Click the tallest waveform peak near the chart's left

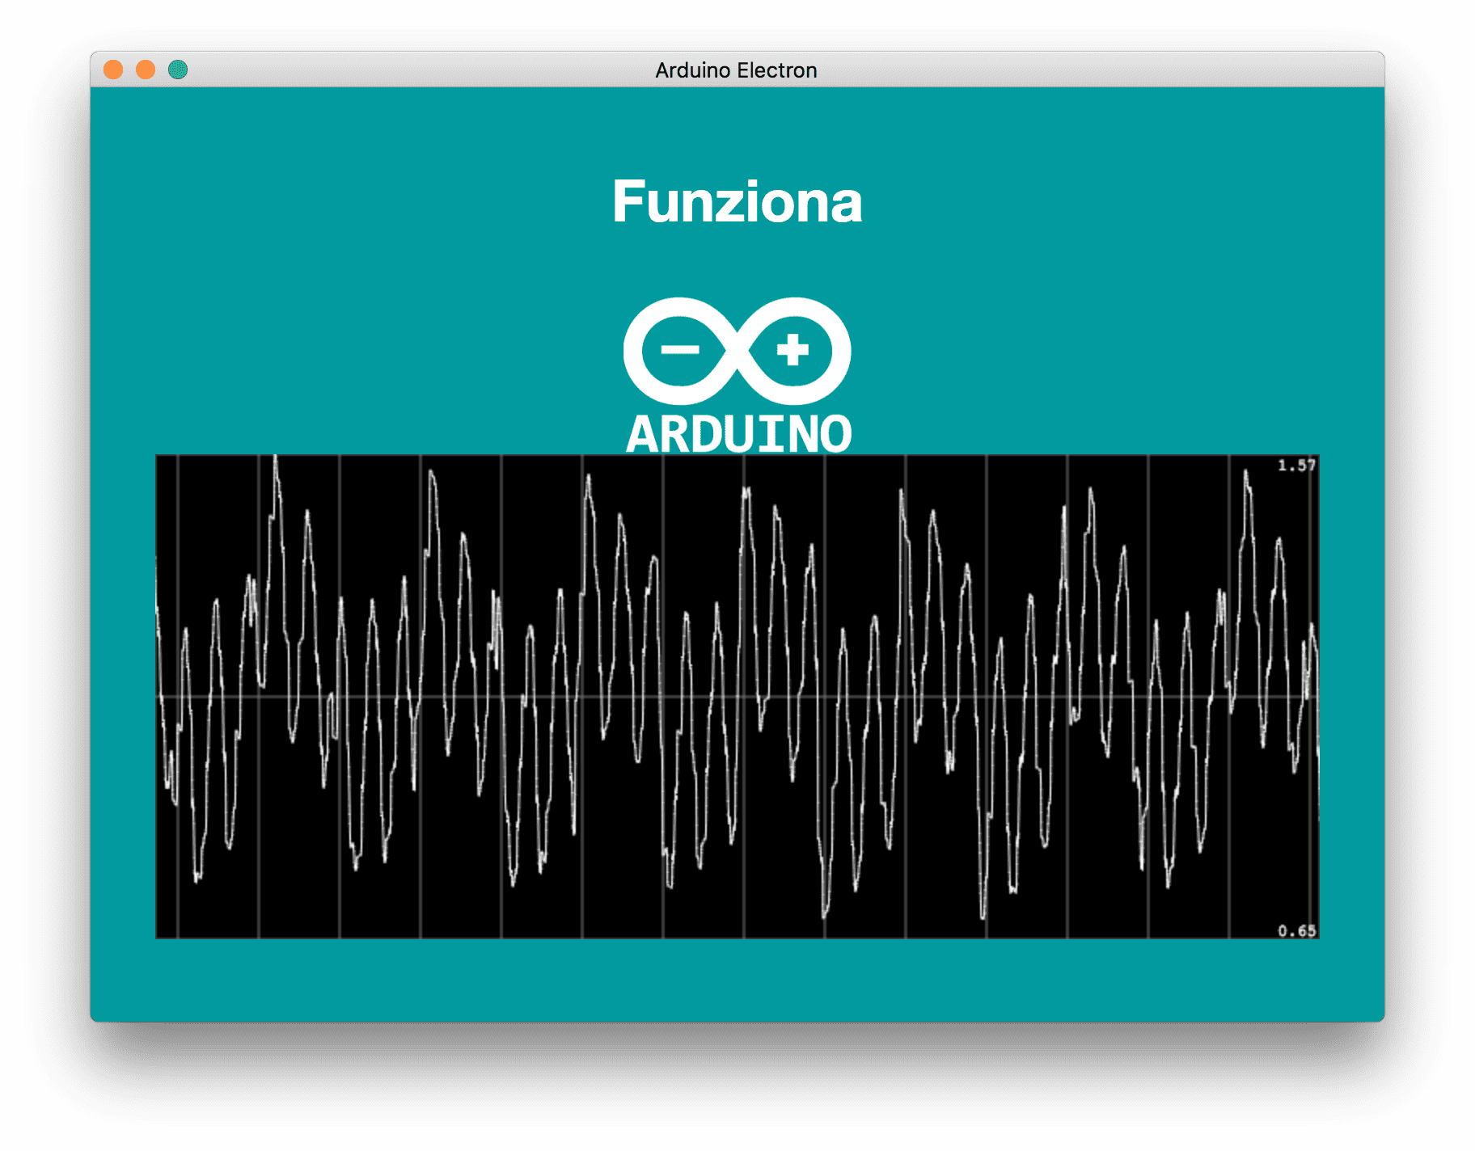click(x=276, y=462)
